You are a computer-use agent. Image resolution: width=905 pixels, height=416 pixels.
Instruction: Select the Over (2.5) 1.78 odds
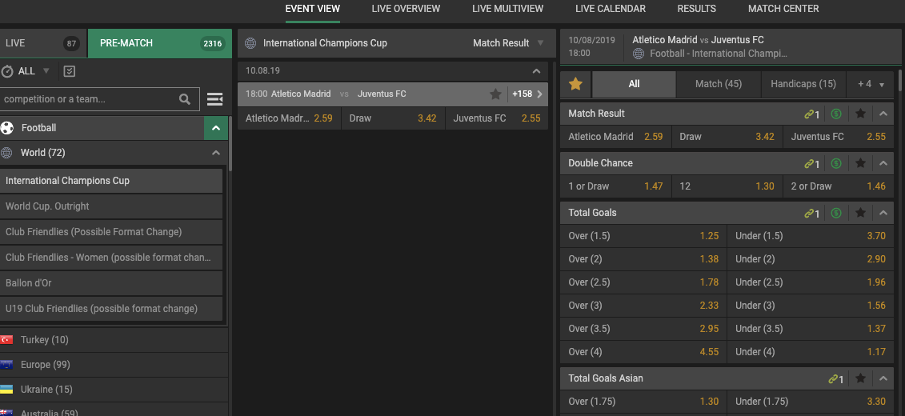(643, 282)
